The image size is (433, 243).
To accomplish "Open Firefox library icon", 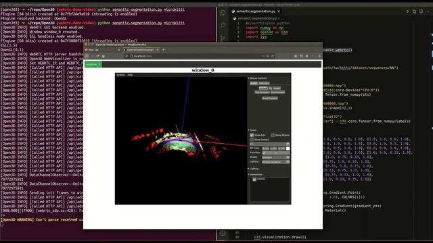I will pos(296,56).
